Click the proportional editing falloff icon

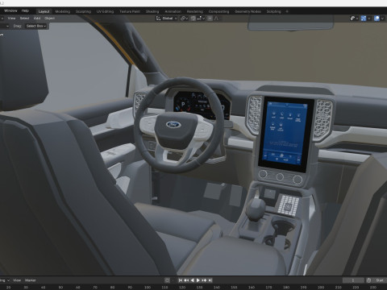216,19
